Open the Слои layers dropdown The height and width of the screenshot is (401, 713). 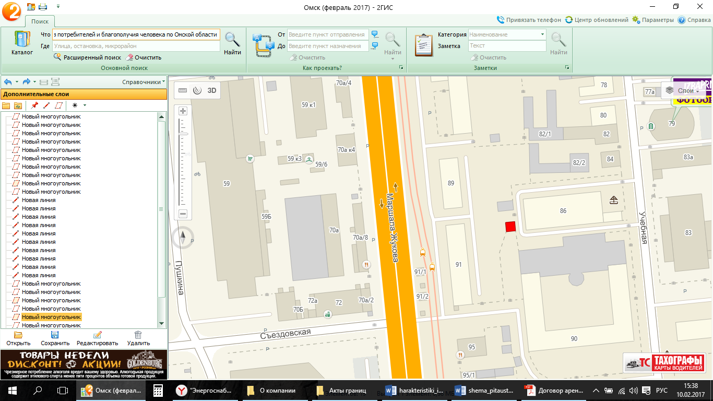coord(684,91)
